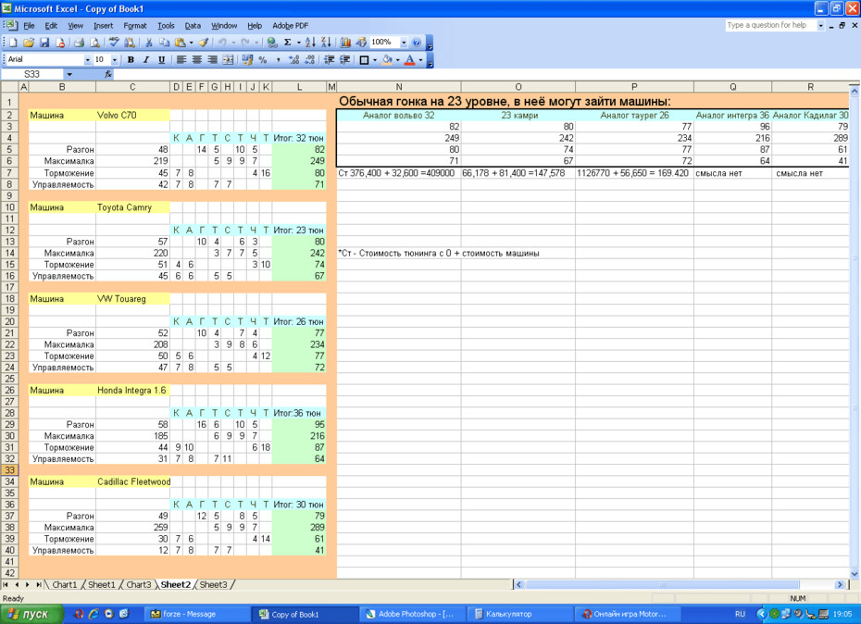Click the horizontal scrollbar thumb

point(662,585)
